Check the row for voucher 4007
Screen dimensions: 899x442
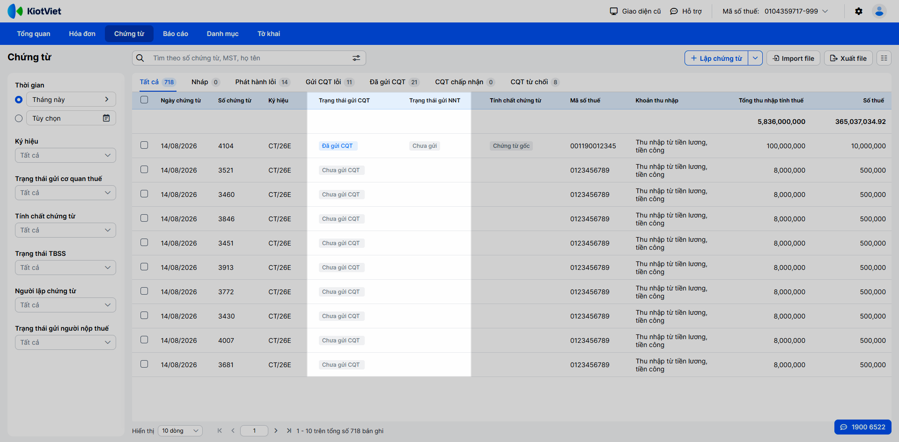click(144, 340)
